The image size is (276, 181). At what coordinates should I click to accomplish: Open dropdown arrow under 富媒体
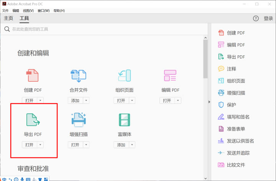[x=132, y=145]
